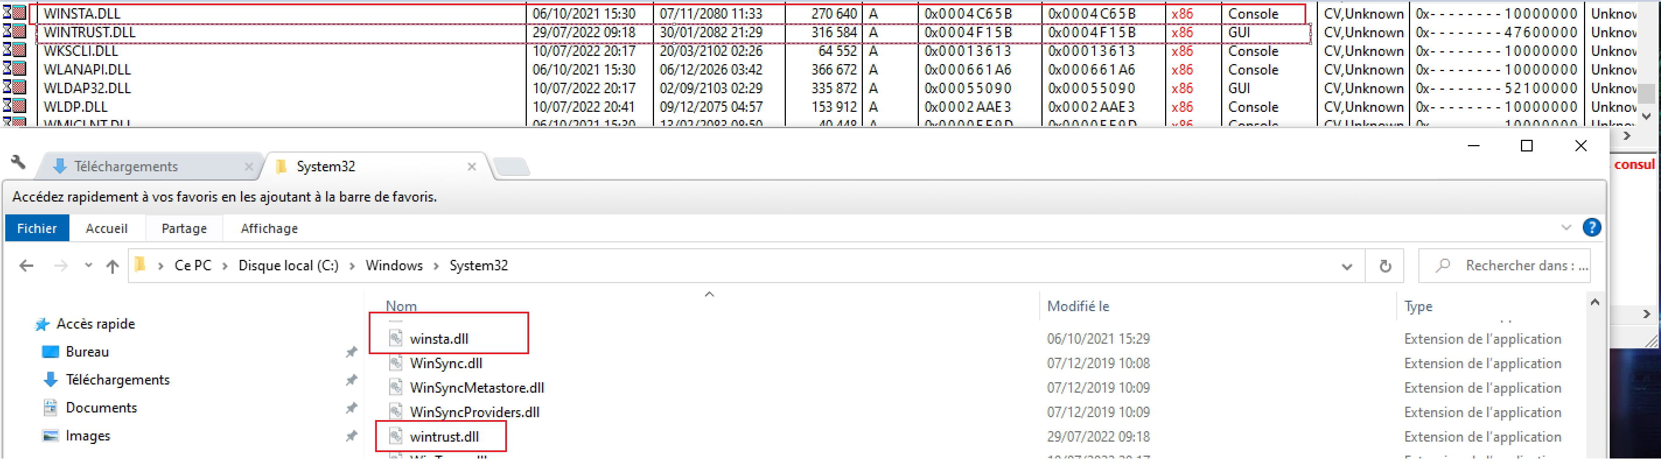
Task: Click the Windows breadcrumb
Action: pyautogui.click(x=394, y=266)
